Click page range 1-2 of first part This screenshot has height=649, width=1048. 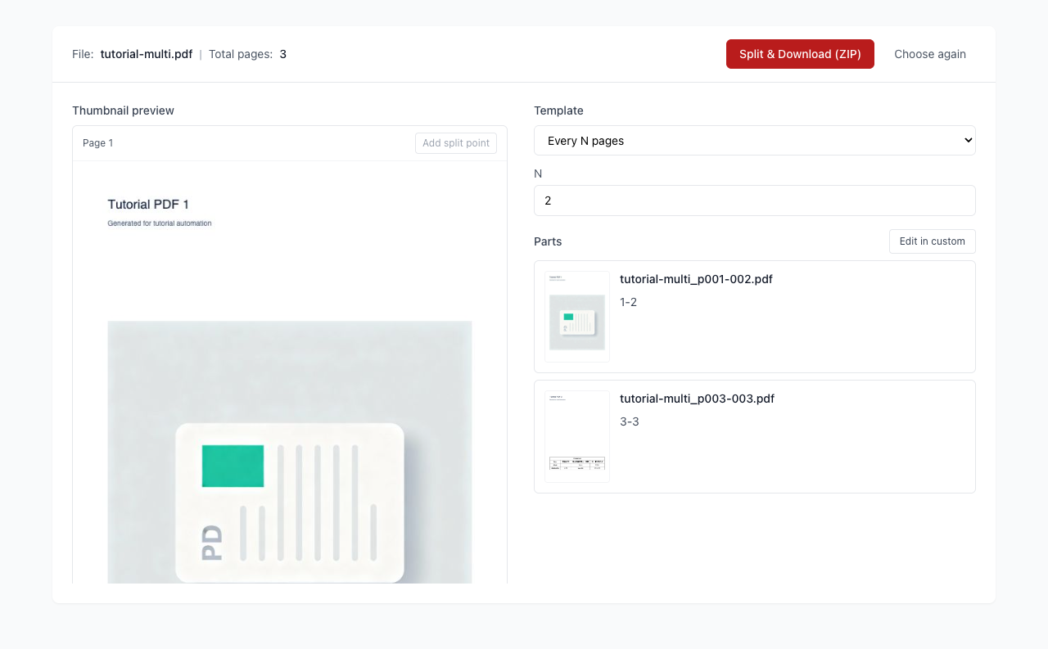point(628,302)
